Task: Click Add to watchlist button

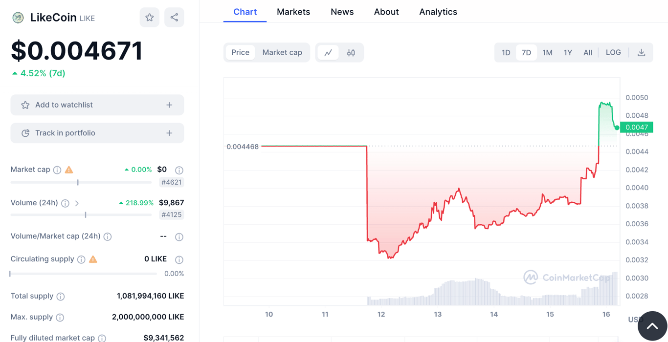Action: [x=97, y=105]
